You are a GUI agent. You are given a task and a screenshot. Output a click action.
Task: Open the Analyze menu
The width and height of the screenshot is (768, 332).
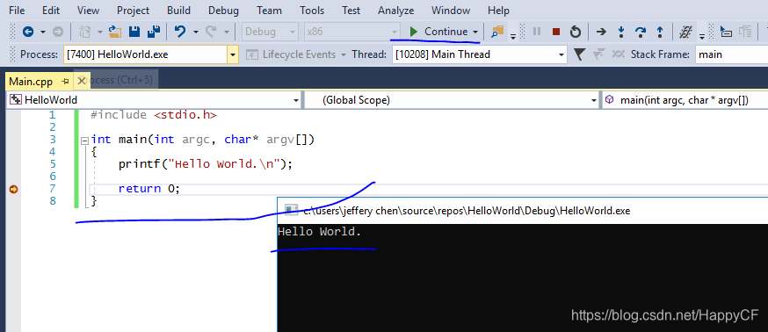[x=395, y=11]
